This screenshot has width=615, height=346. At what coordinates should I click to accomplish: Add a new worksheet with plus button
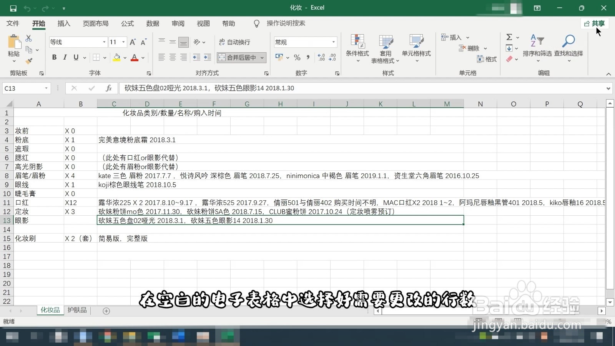(107, 311)
